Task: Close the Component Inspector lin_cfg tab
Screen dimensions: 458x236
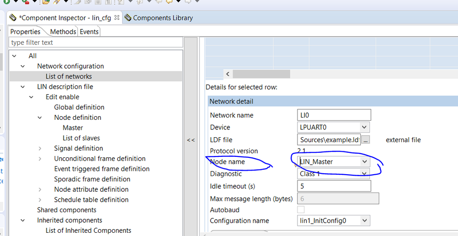Action: coord(116,17)
